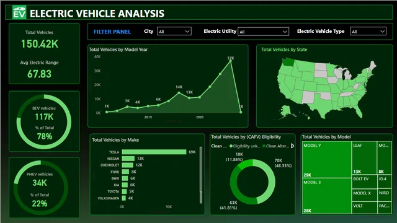Select the ID.4 treemap tile

click(385, 181)
